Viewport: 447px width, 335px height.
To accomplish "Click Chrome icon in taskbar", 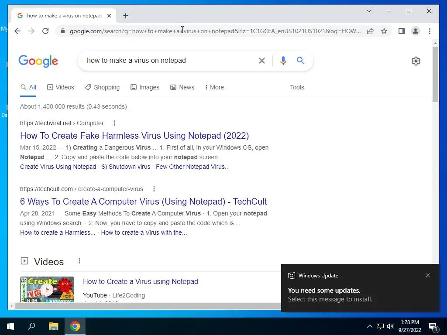I will click(75, 326).
